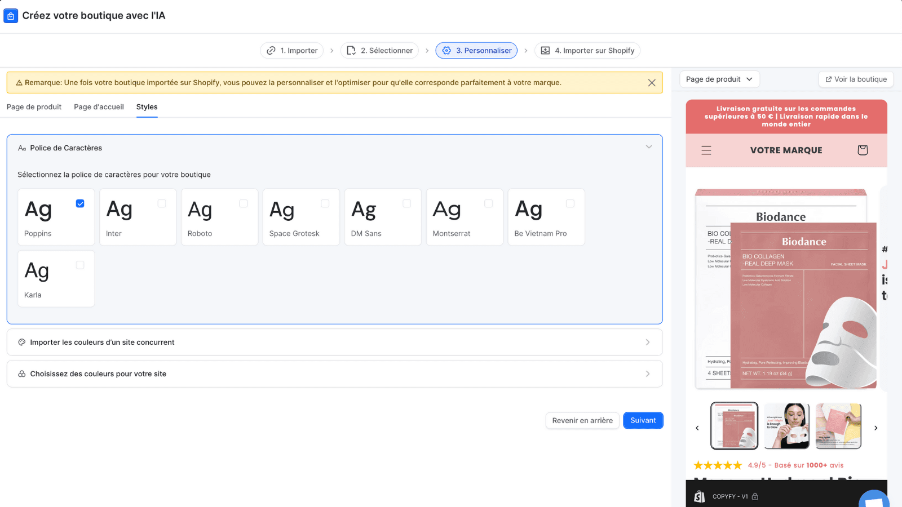Click the Shopify logo in bottom bar
Viewport: 902px width, 507px height.
click(x=700, y=496)
